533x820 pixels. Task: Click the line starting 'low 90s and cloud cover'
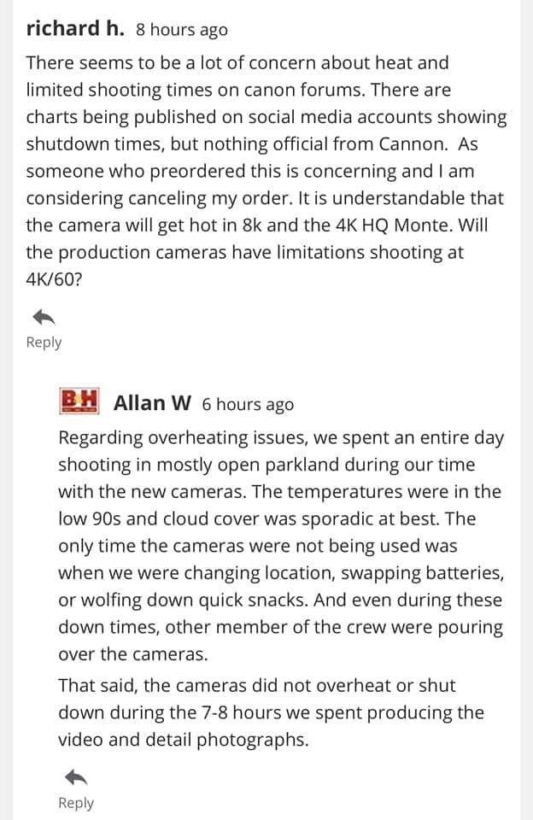pyautogui.click(x=266, y=518)
